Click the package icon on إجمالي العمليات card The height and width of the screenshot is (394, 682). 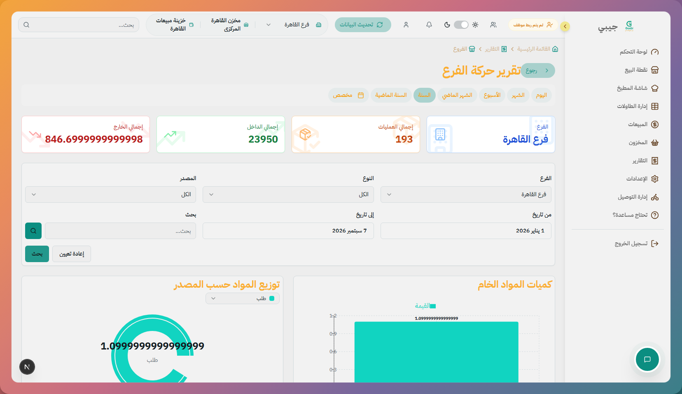(305, 134)
